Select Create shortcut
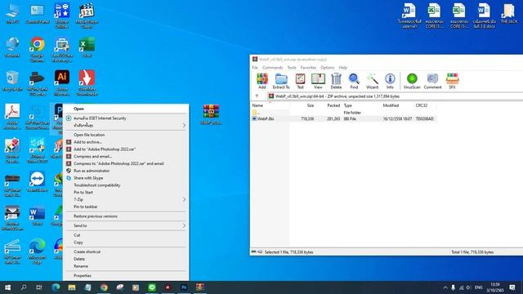This screenshot has height=294, width=523. pos(126,252)
